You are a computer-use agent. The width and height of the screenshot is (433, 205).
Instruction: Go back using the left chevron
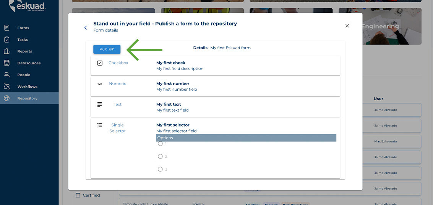86,27
